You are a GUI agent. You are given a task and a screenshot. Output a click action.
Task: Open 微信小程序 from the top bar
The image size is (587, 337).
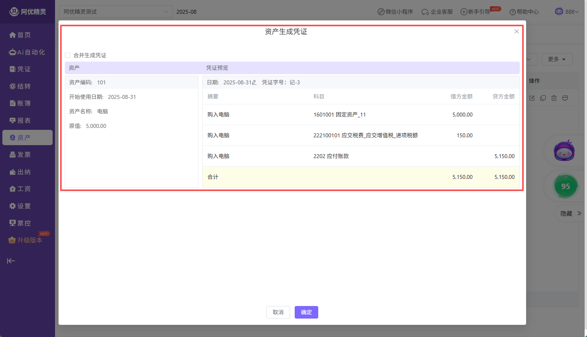395,12
